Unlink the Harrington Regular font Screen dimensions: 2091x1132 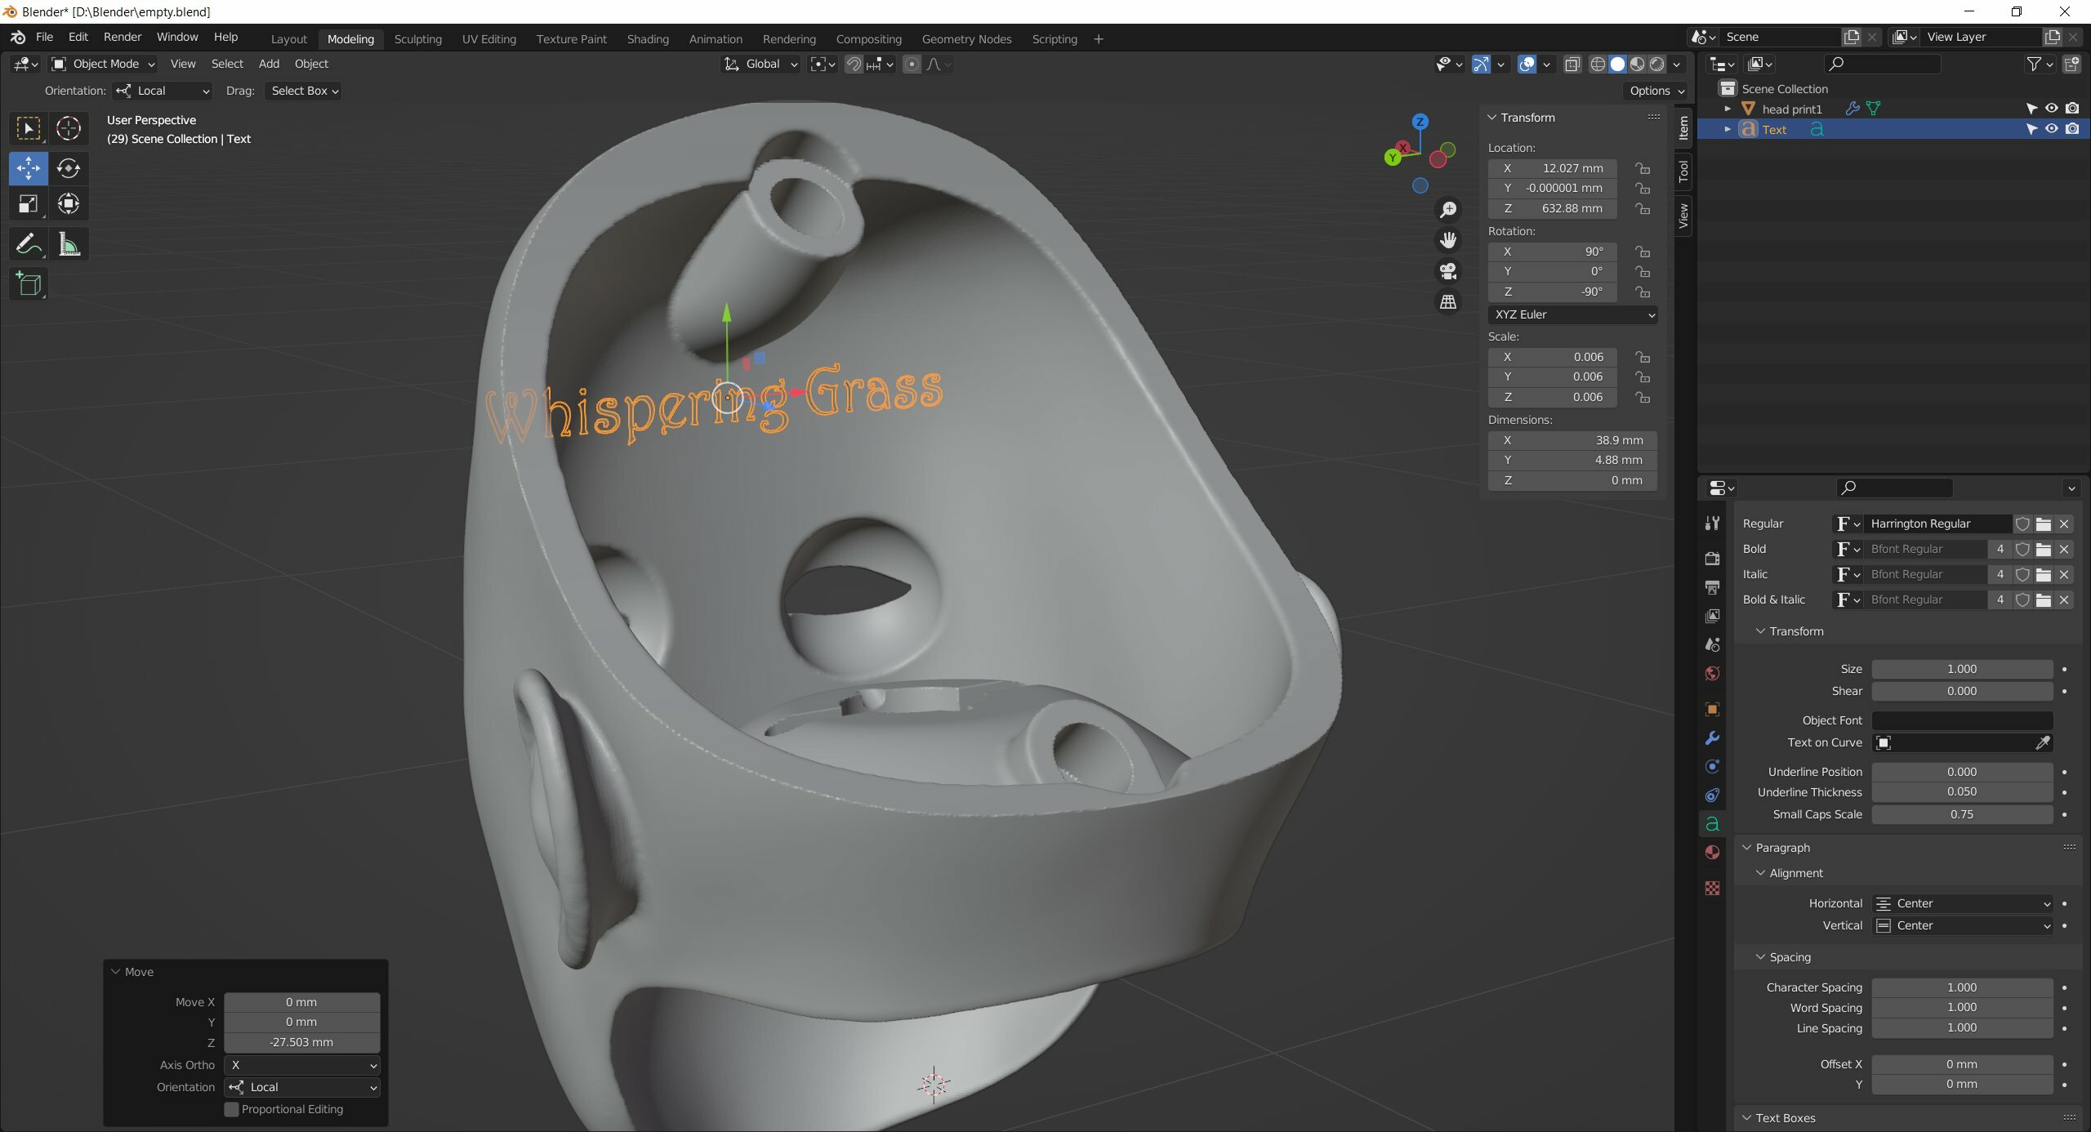coord(2065,524)
